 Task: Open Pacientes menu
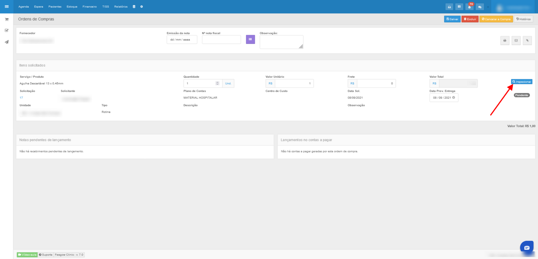55,7
